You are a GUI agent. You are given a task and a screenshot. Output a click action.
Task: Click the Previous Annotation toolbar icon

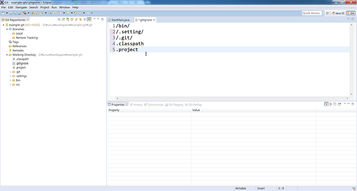(67, 13)
